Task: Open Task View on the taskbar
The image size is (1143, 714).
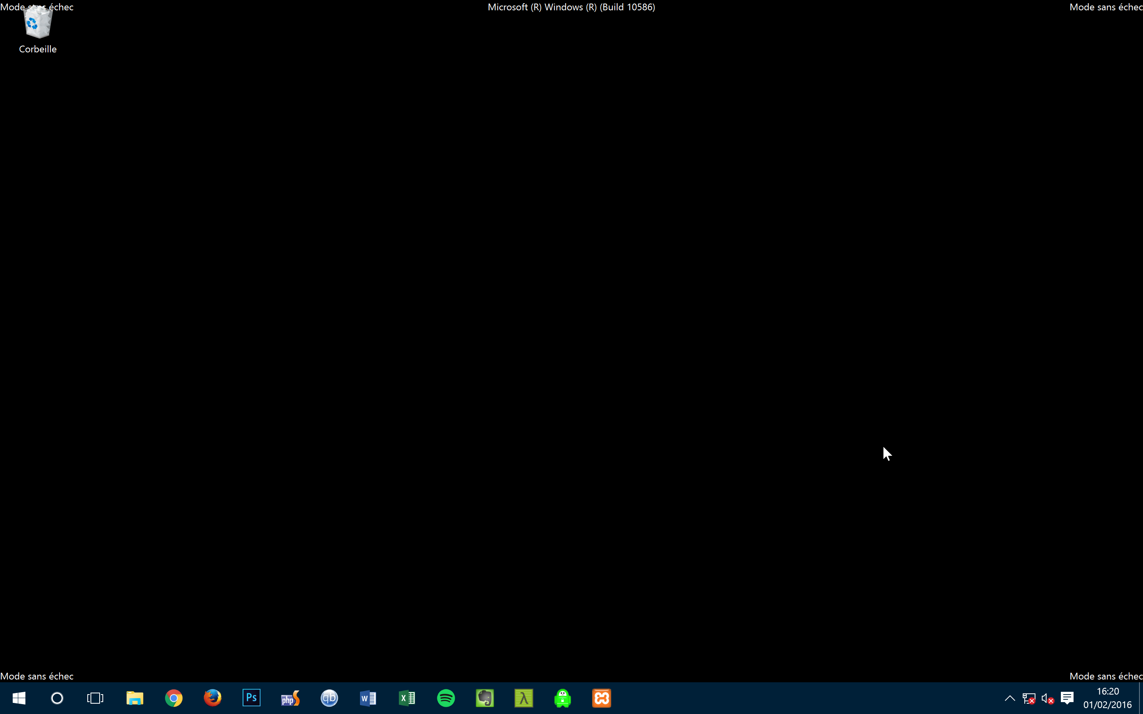Action: tap(95, 698)
